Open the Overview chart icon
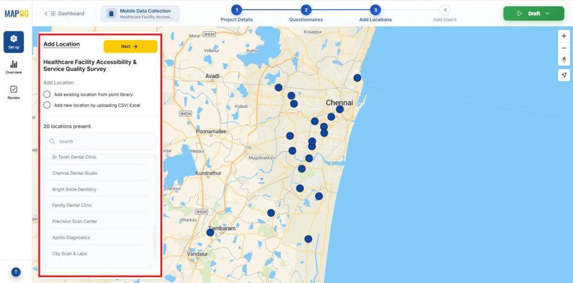This screenshot has height=283, width=573. point(13,67)
